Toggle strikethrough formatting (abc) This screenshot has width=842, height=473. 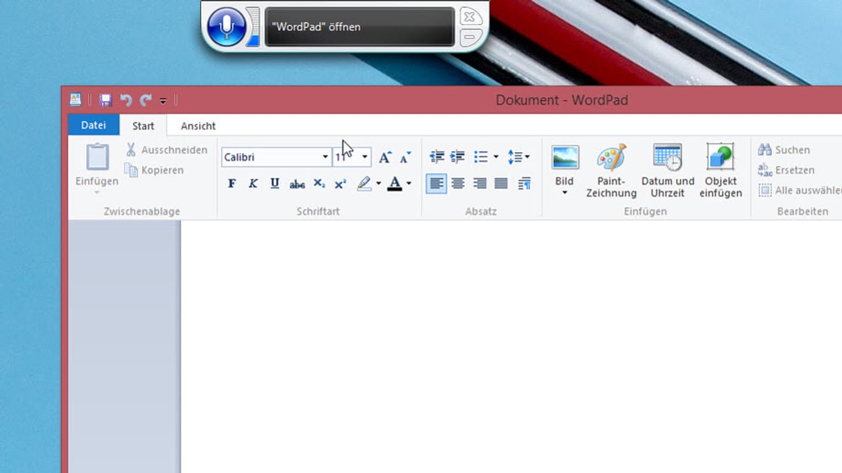297,184
